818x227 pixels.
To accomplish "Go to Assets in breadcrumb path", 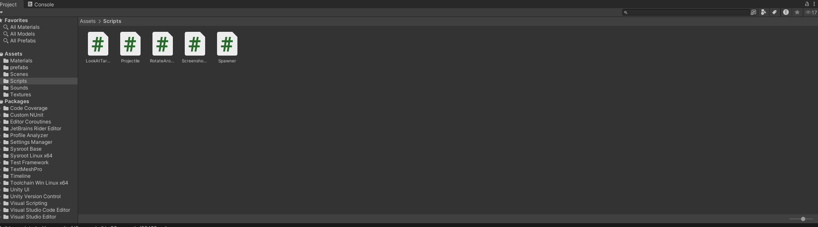I will [88, 21].
